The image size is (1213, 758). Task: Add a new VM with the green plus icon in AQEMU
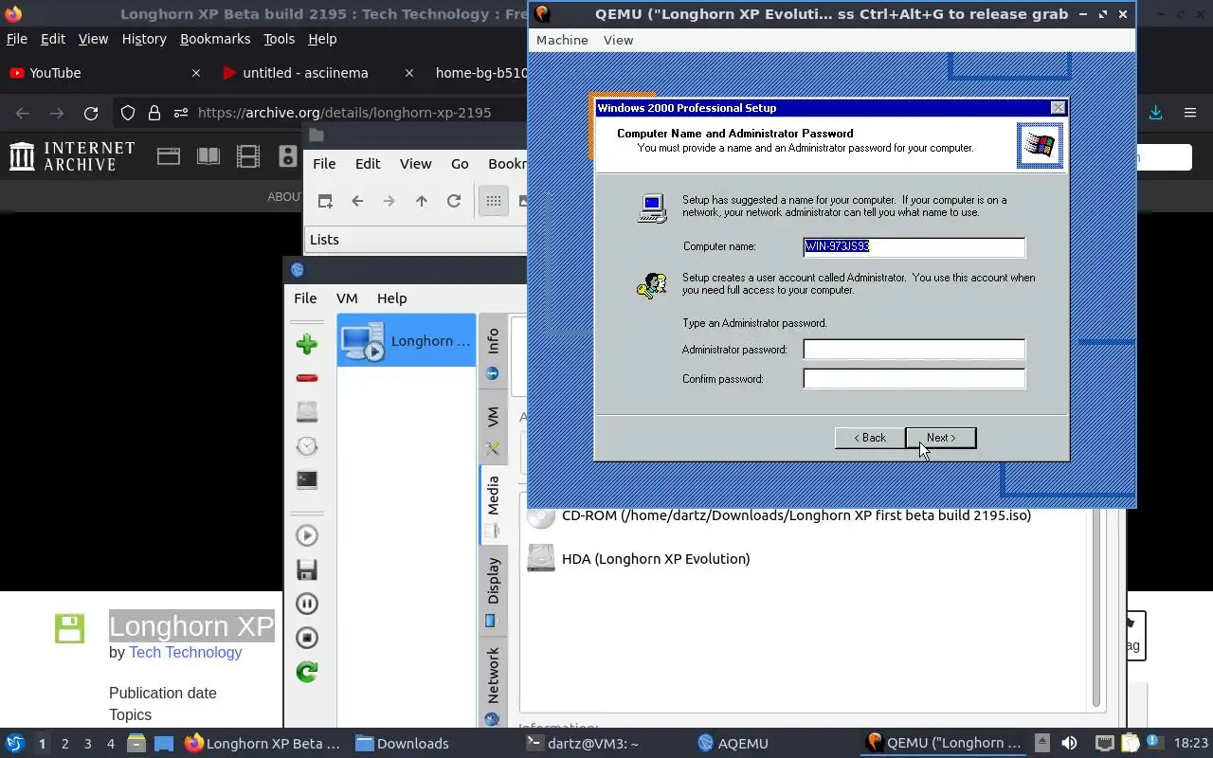click(306, 344)
